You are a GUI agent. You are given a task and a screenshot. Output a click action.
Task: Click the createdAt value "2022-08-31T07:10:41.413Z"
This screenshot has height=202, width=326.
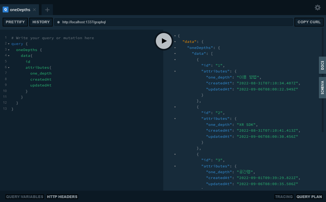(268, 131)
